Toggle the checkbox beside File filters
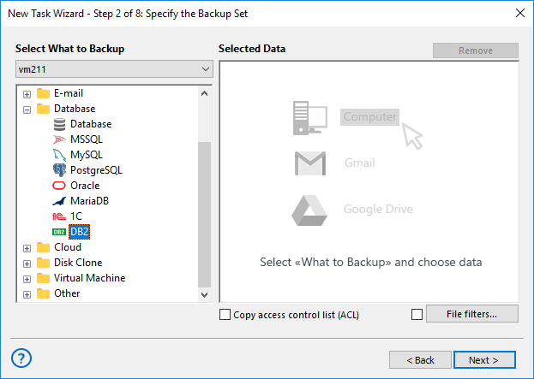Screen dimensions: 534x379 pos(417,315)
